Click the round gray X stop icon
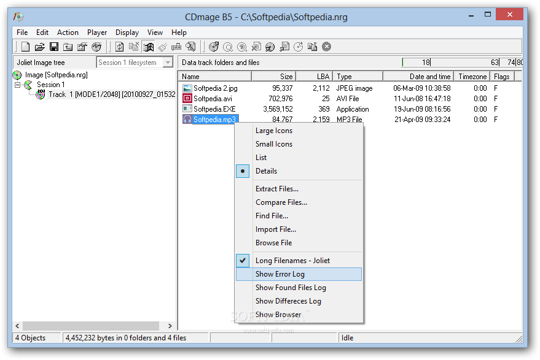This screenshot has height=360, width=540. coord(326,47)
